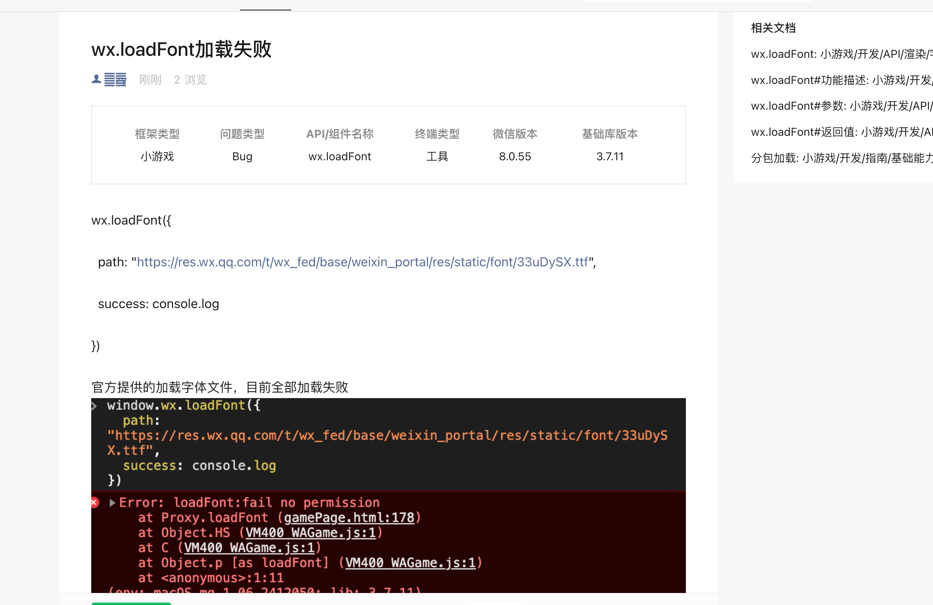This screenshot has width=933, height=605.
Task: Click the red error icon in console
Action: coord(95,503)
